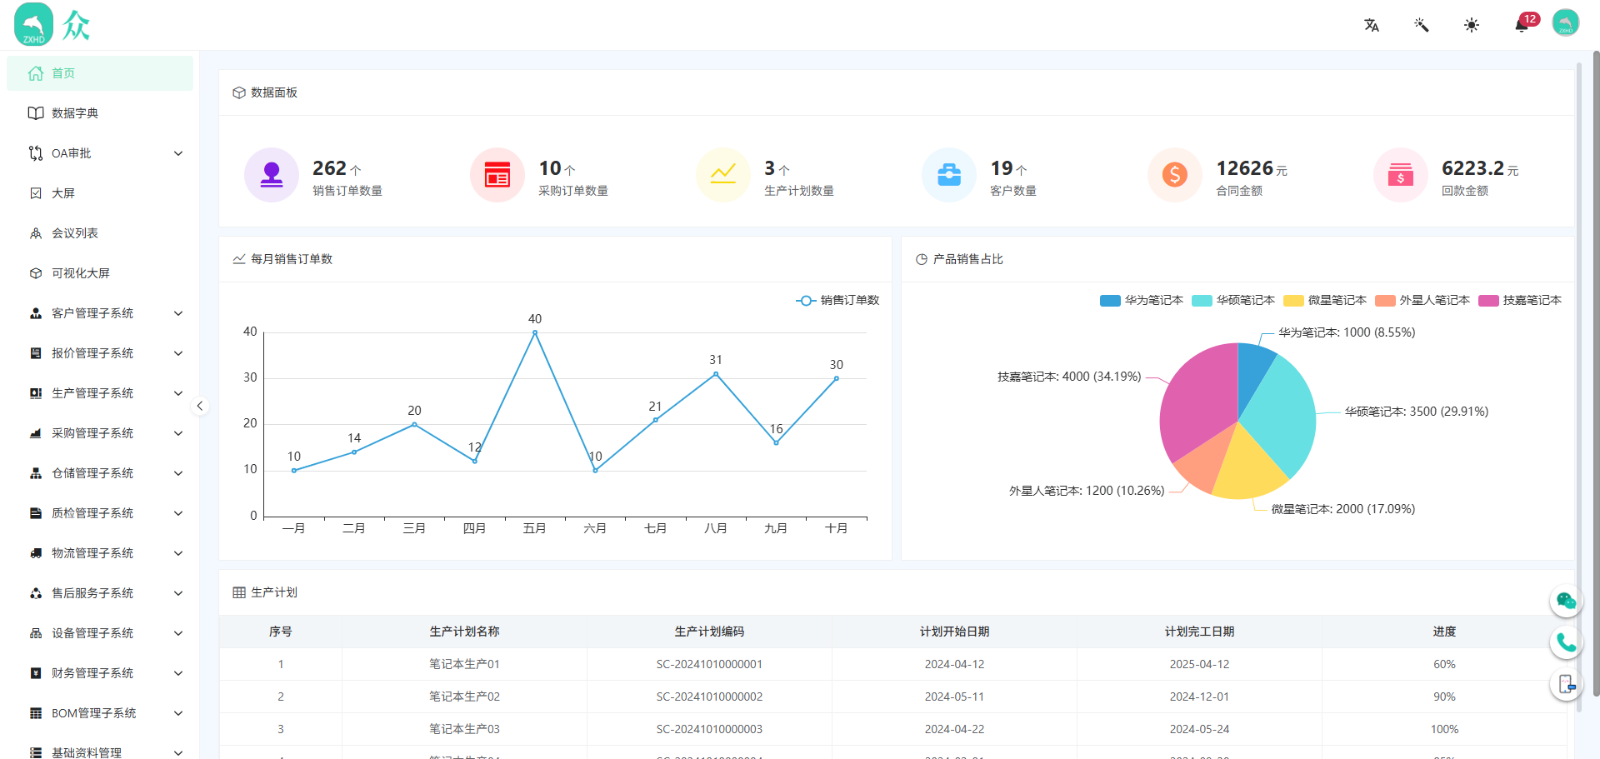Expand 财务管理子系统 submenu
The height and width of the screenshot is (759, 1600).
[100, 673]
